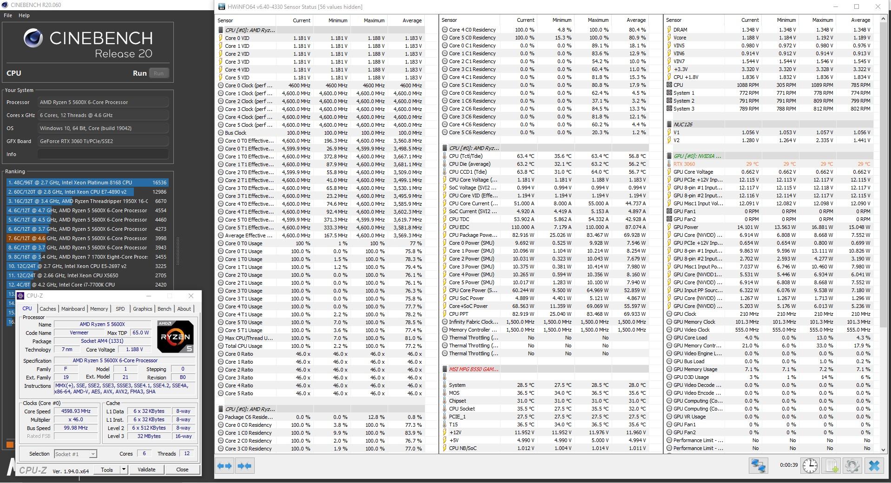Switch to the SPD tab in CPU-Z
Image resolution: width=891 pixels, height=483 pixels.
pos(120,309)
